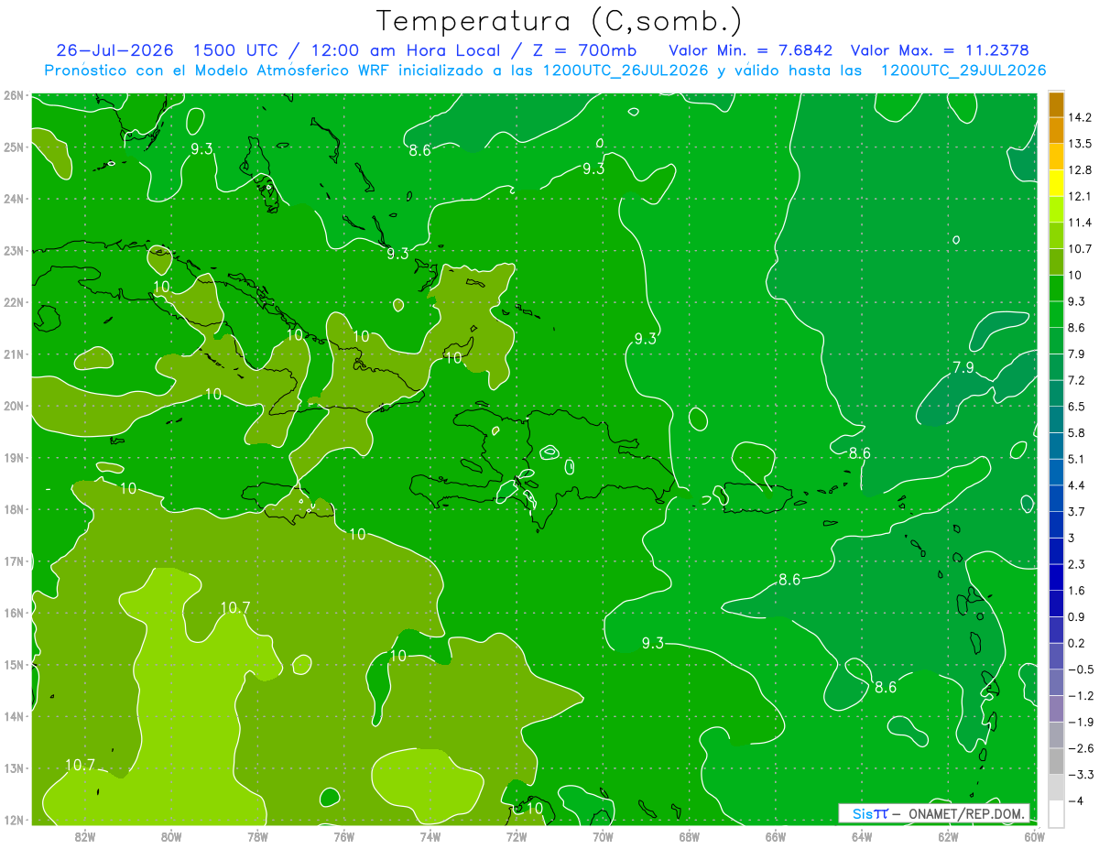1099x849 pixels.
Task: Click the '-3.3' colorbar value
Action: [x=1080, y=775]
